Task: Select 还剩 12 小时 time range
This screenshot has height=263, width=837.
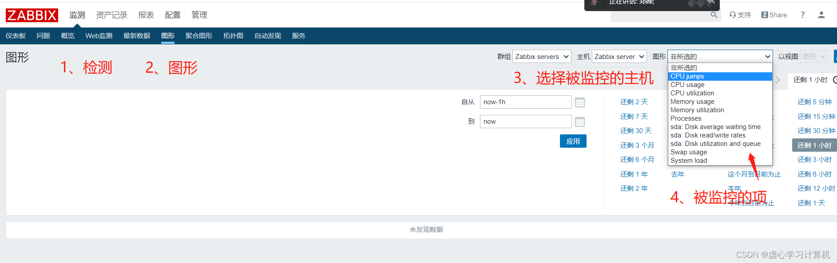Action: (x=816, y=188)
